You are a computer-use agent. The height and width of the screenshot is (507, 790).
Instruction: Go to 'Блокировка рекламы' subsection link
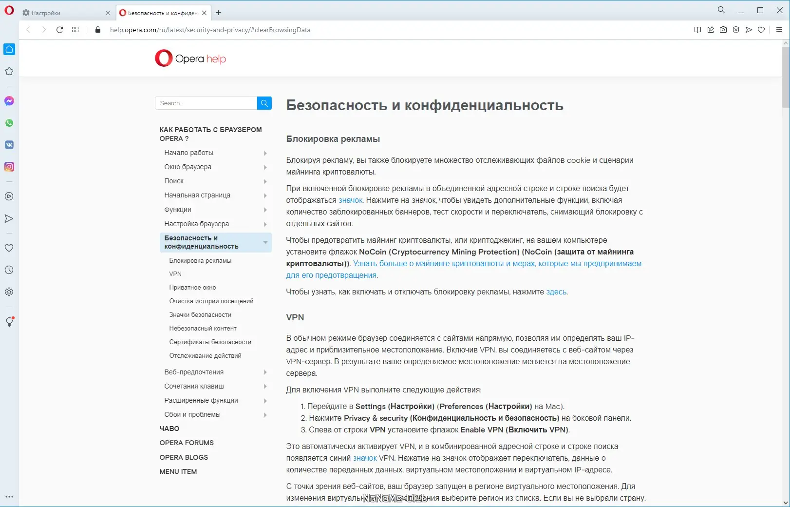pos(200,260)
